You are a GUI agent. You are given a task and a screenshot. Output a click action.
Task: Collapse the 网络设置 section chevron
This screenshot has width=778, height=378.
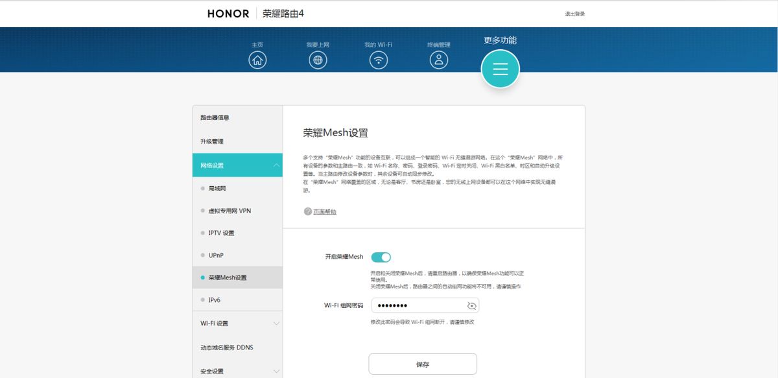point(277,165)
